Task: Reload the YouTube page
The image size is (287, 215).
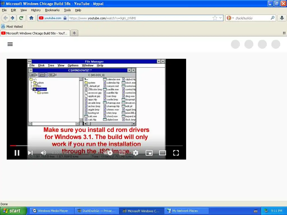Action: coord(21,18)
